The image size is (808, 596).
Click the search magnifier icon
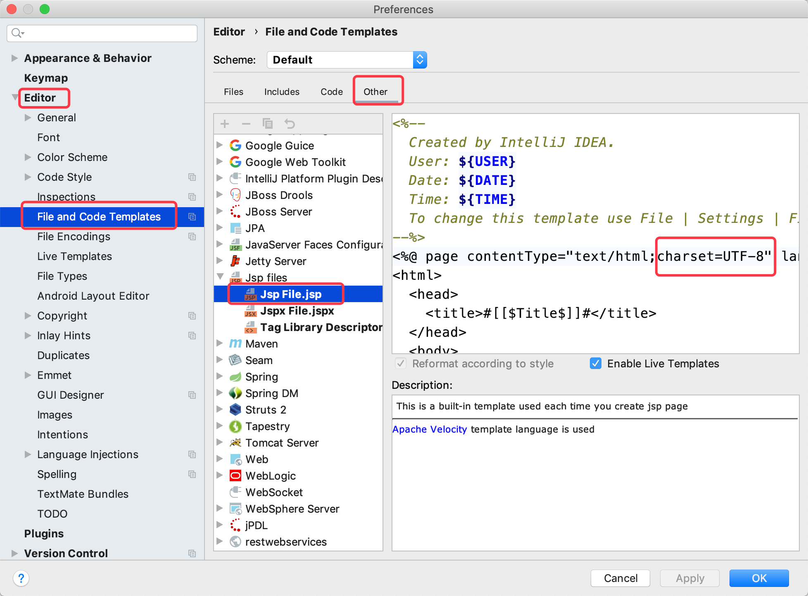(17, 33)
